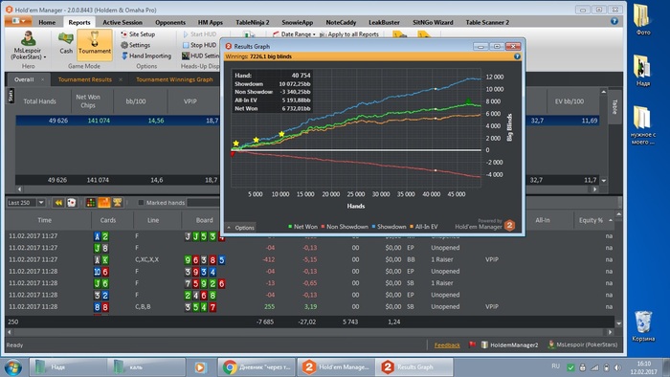Switch to the colored grid view icon
The height and width of the screenshot is (377, 670).
pyautogui.click(x=91, y=203)
